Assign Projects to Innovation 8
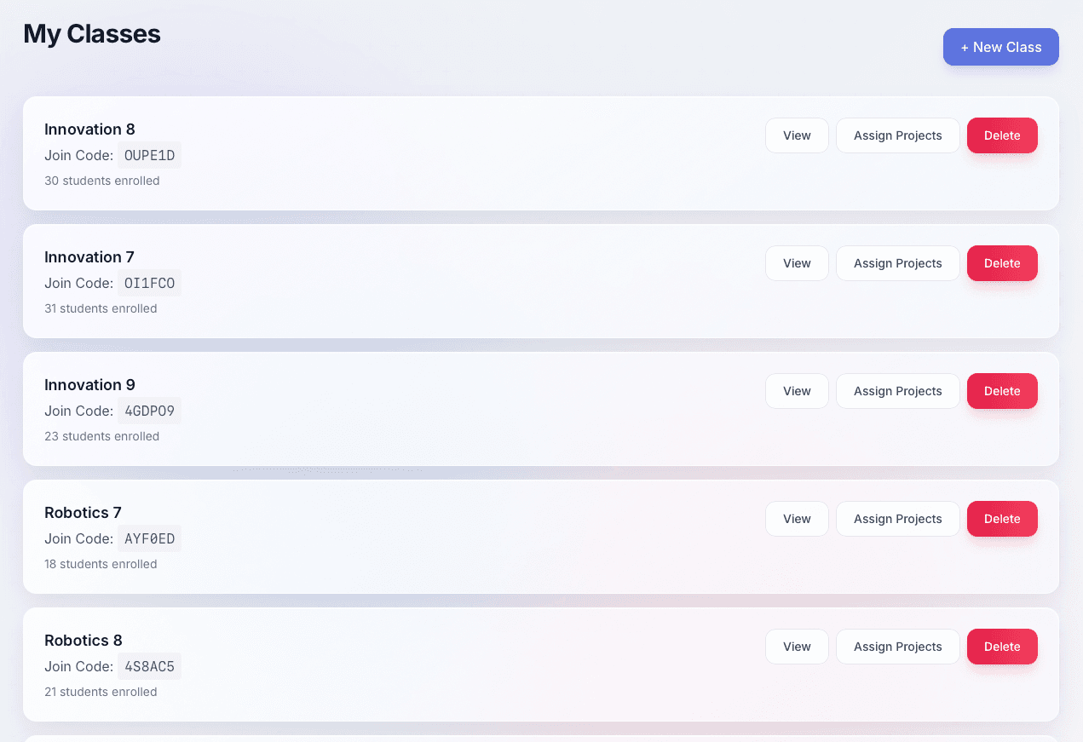Image resolution: width=1083 pixels, height=742 pixels. (x=897, y=135)
